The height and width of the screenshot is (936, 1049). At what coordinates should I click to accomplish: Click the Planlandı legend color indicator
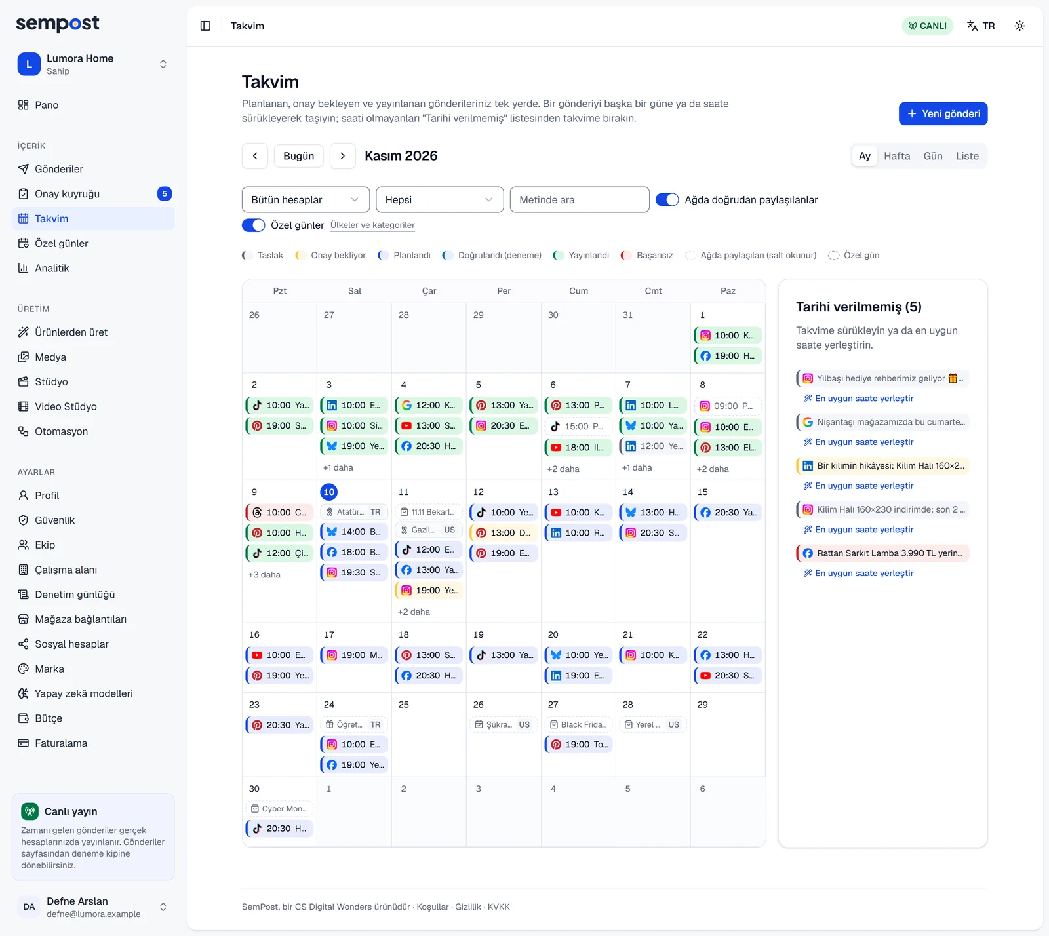tap(383, 255)
